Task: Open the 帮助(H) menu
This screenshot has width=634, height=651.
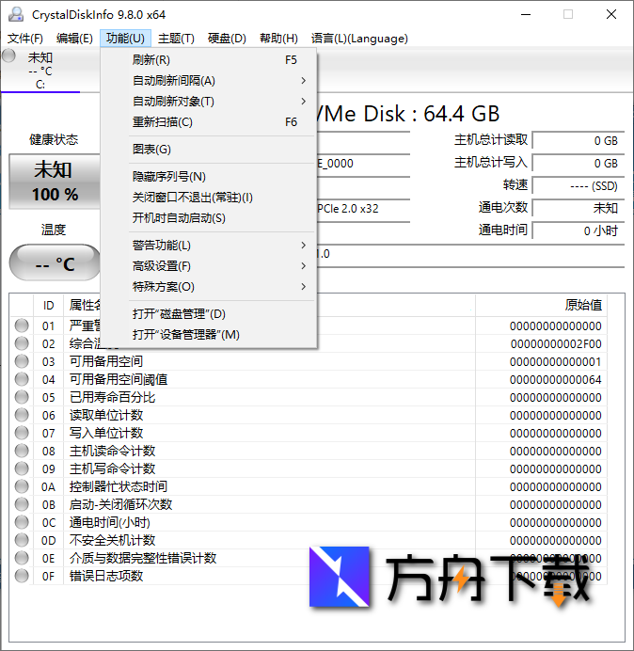Action: (278, 39)
